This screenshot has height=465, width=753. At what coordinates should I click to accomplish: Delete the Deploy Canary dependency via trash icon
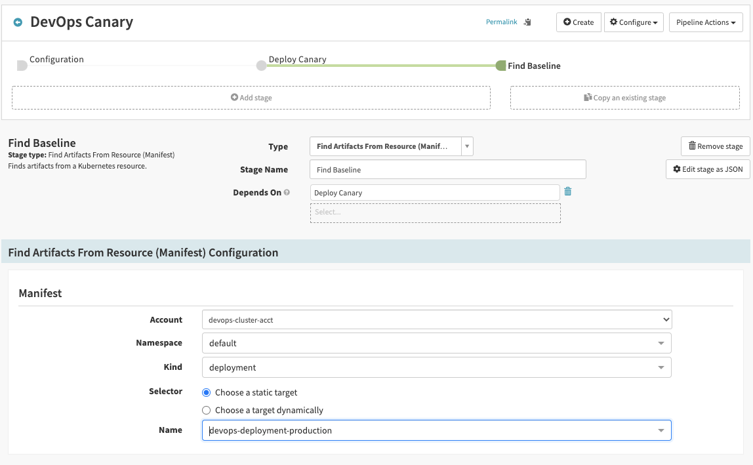568,192
